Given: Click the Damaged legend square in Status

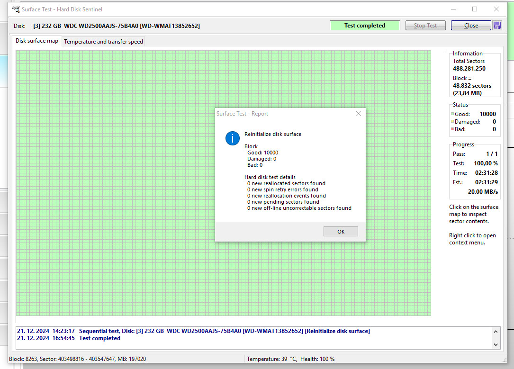Looking at the screenshot, I should (x=452, y=122).
